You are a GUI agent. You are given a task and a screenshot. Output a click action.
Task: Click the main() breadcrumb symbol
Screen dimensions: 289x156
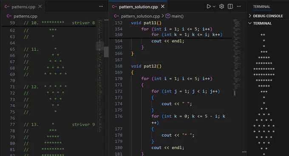[x=177, y=16]
